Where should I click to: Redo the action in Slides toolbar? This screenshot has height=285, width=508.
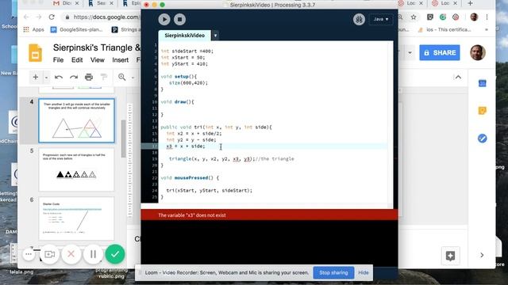tap(74, 78)
